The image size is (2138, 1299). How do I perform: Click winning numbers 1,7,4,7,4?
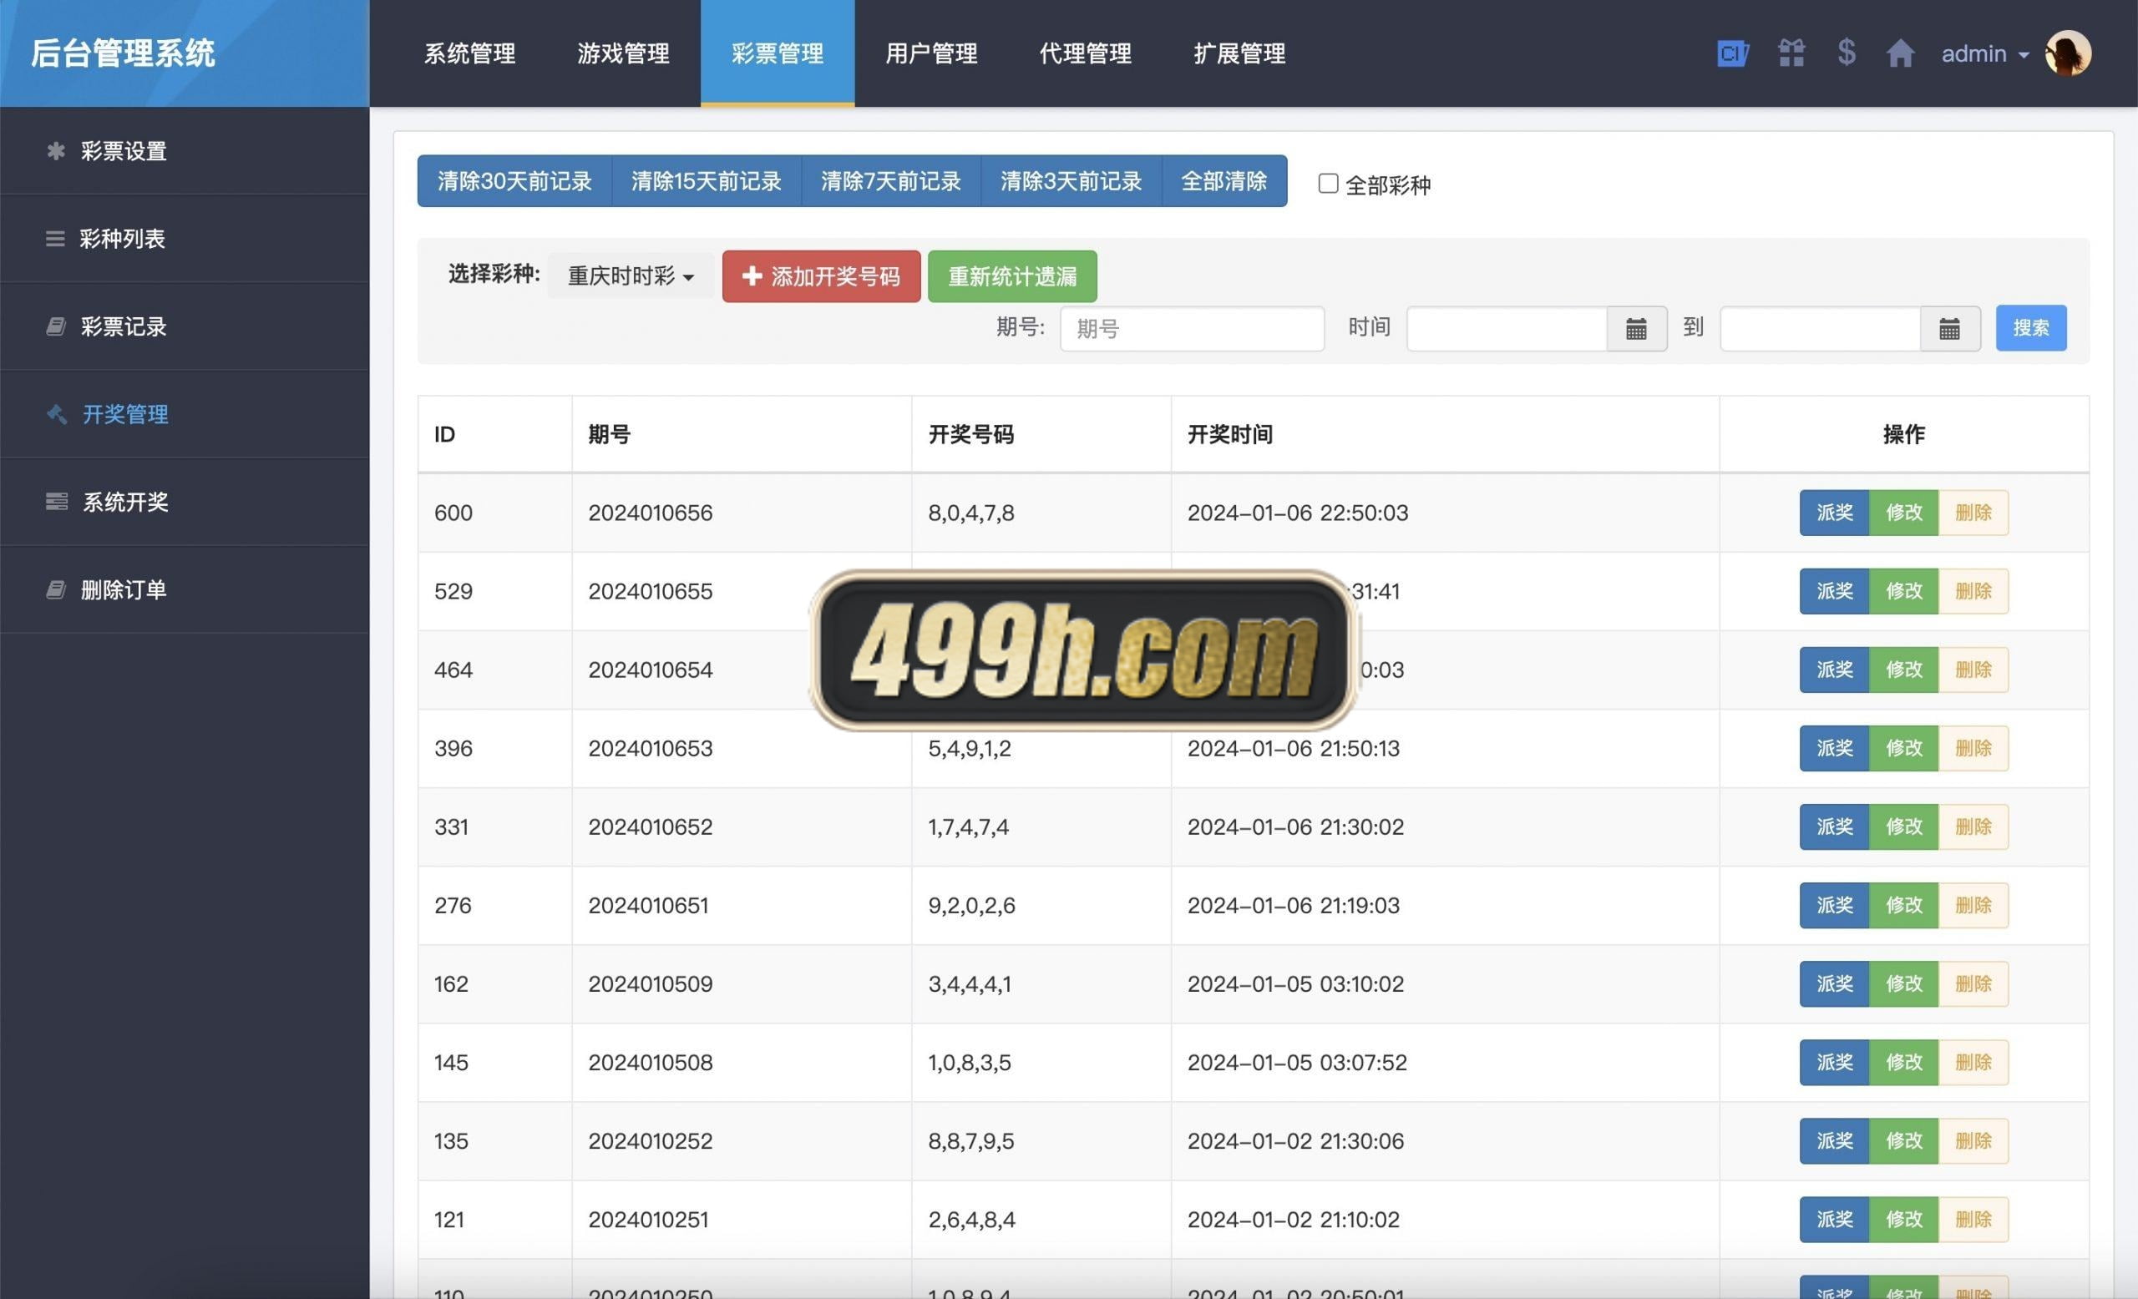[968, 827]
